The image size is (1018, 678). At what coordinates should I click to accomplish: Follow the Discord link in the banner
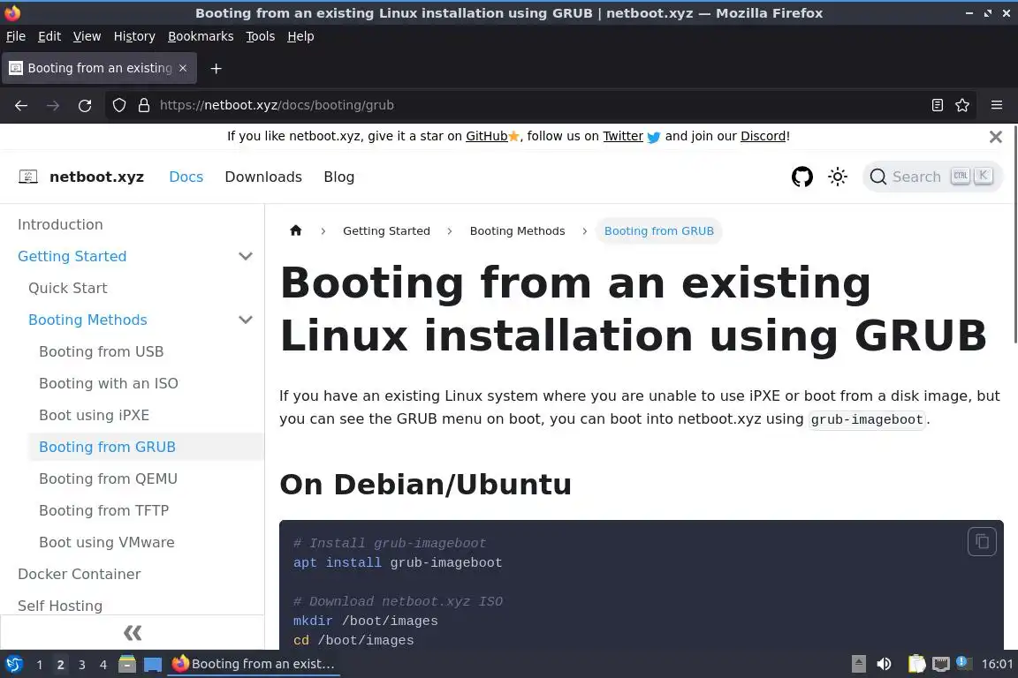763,136
